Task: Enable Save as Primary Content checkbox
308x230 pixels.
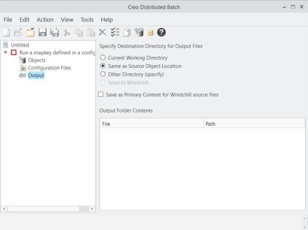Action: click(x=101, y=94)
